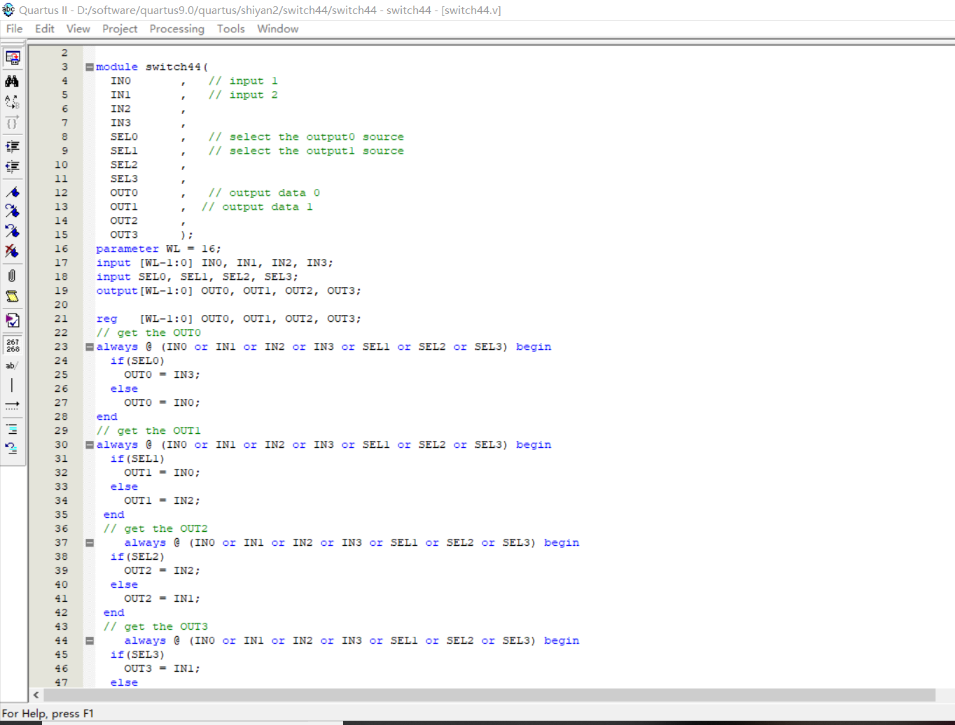Screen dimensions: 955x725
Task: Open Replace text tool (A to B icon)
Action: pyautogui.click(x=12, y=102)
